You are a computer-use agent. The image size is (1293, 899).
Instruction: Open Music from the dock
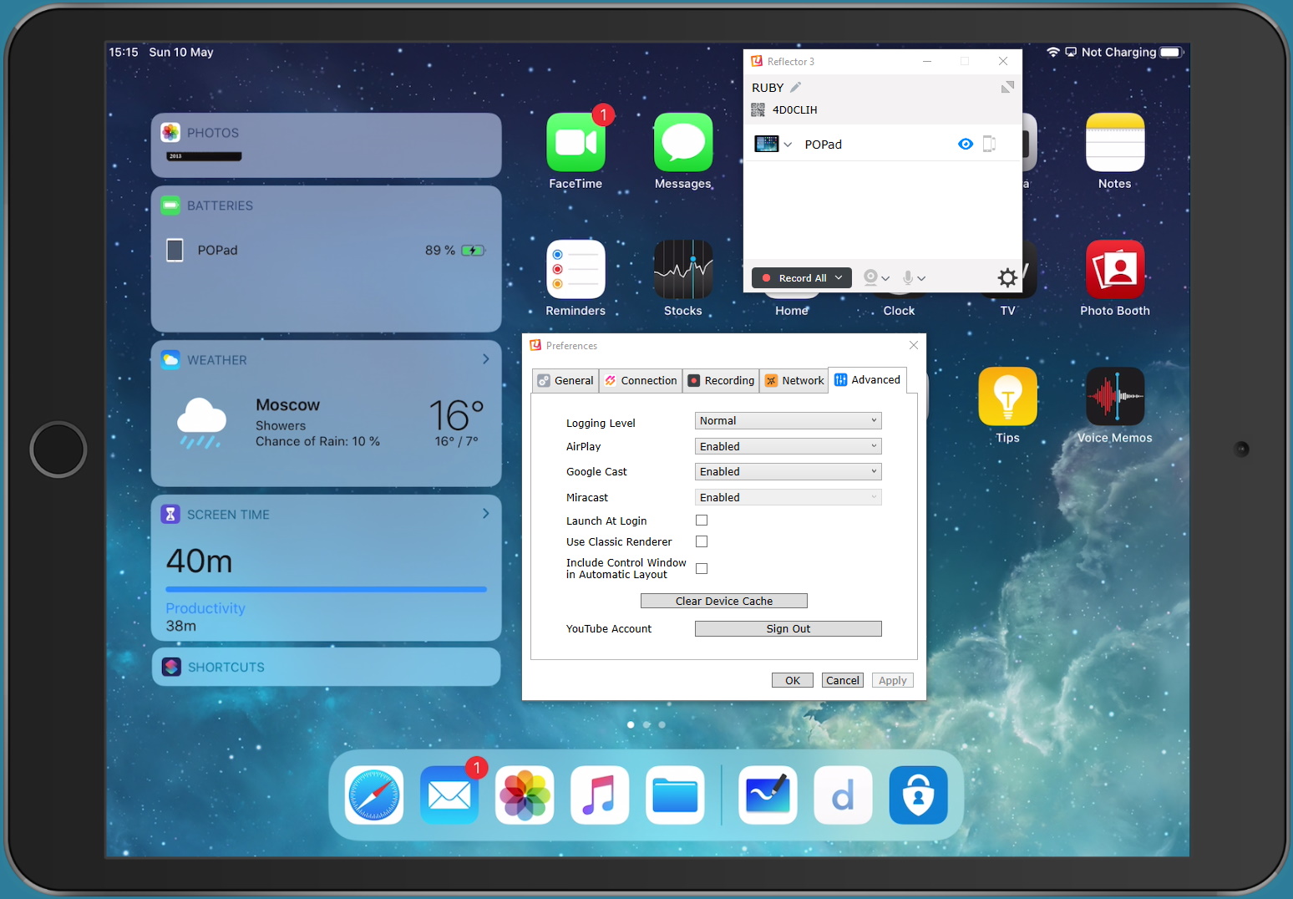point(600,795)
